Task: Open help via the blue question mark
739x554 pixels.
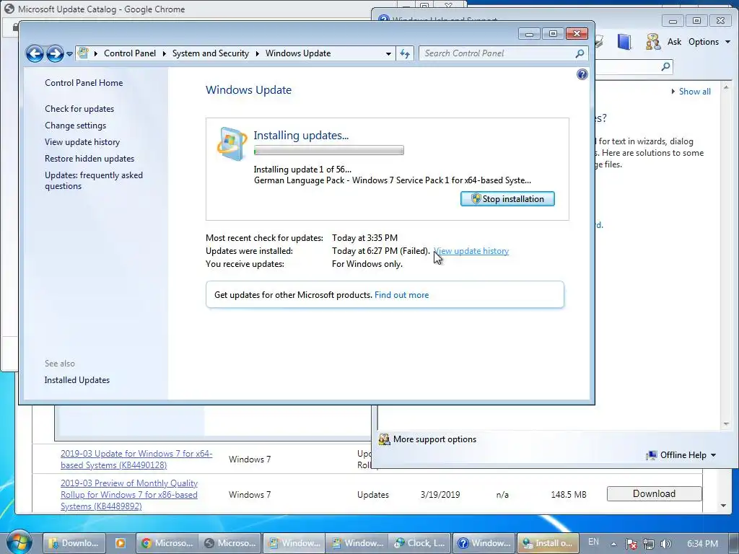Action: pos(582,74)
